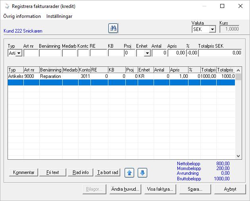This screenshot has width=250, height=201.
Task: Click the Art nr input field
Action: click(31, 53)
